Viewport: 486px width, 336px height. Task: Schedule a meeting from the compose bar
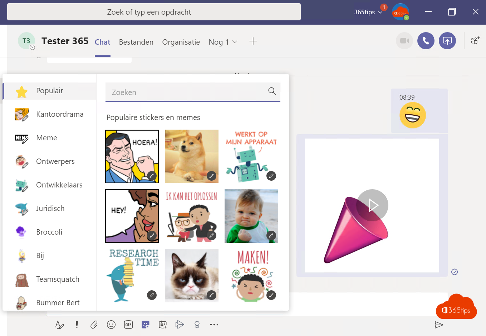(163, 325)
